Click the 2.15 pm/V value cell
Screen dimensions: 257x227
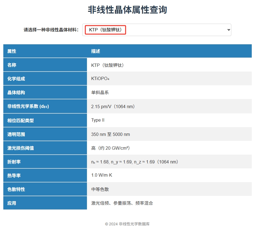point(113,106)
